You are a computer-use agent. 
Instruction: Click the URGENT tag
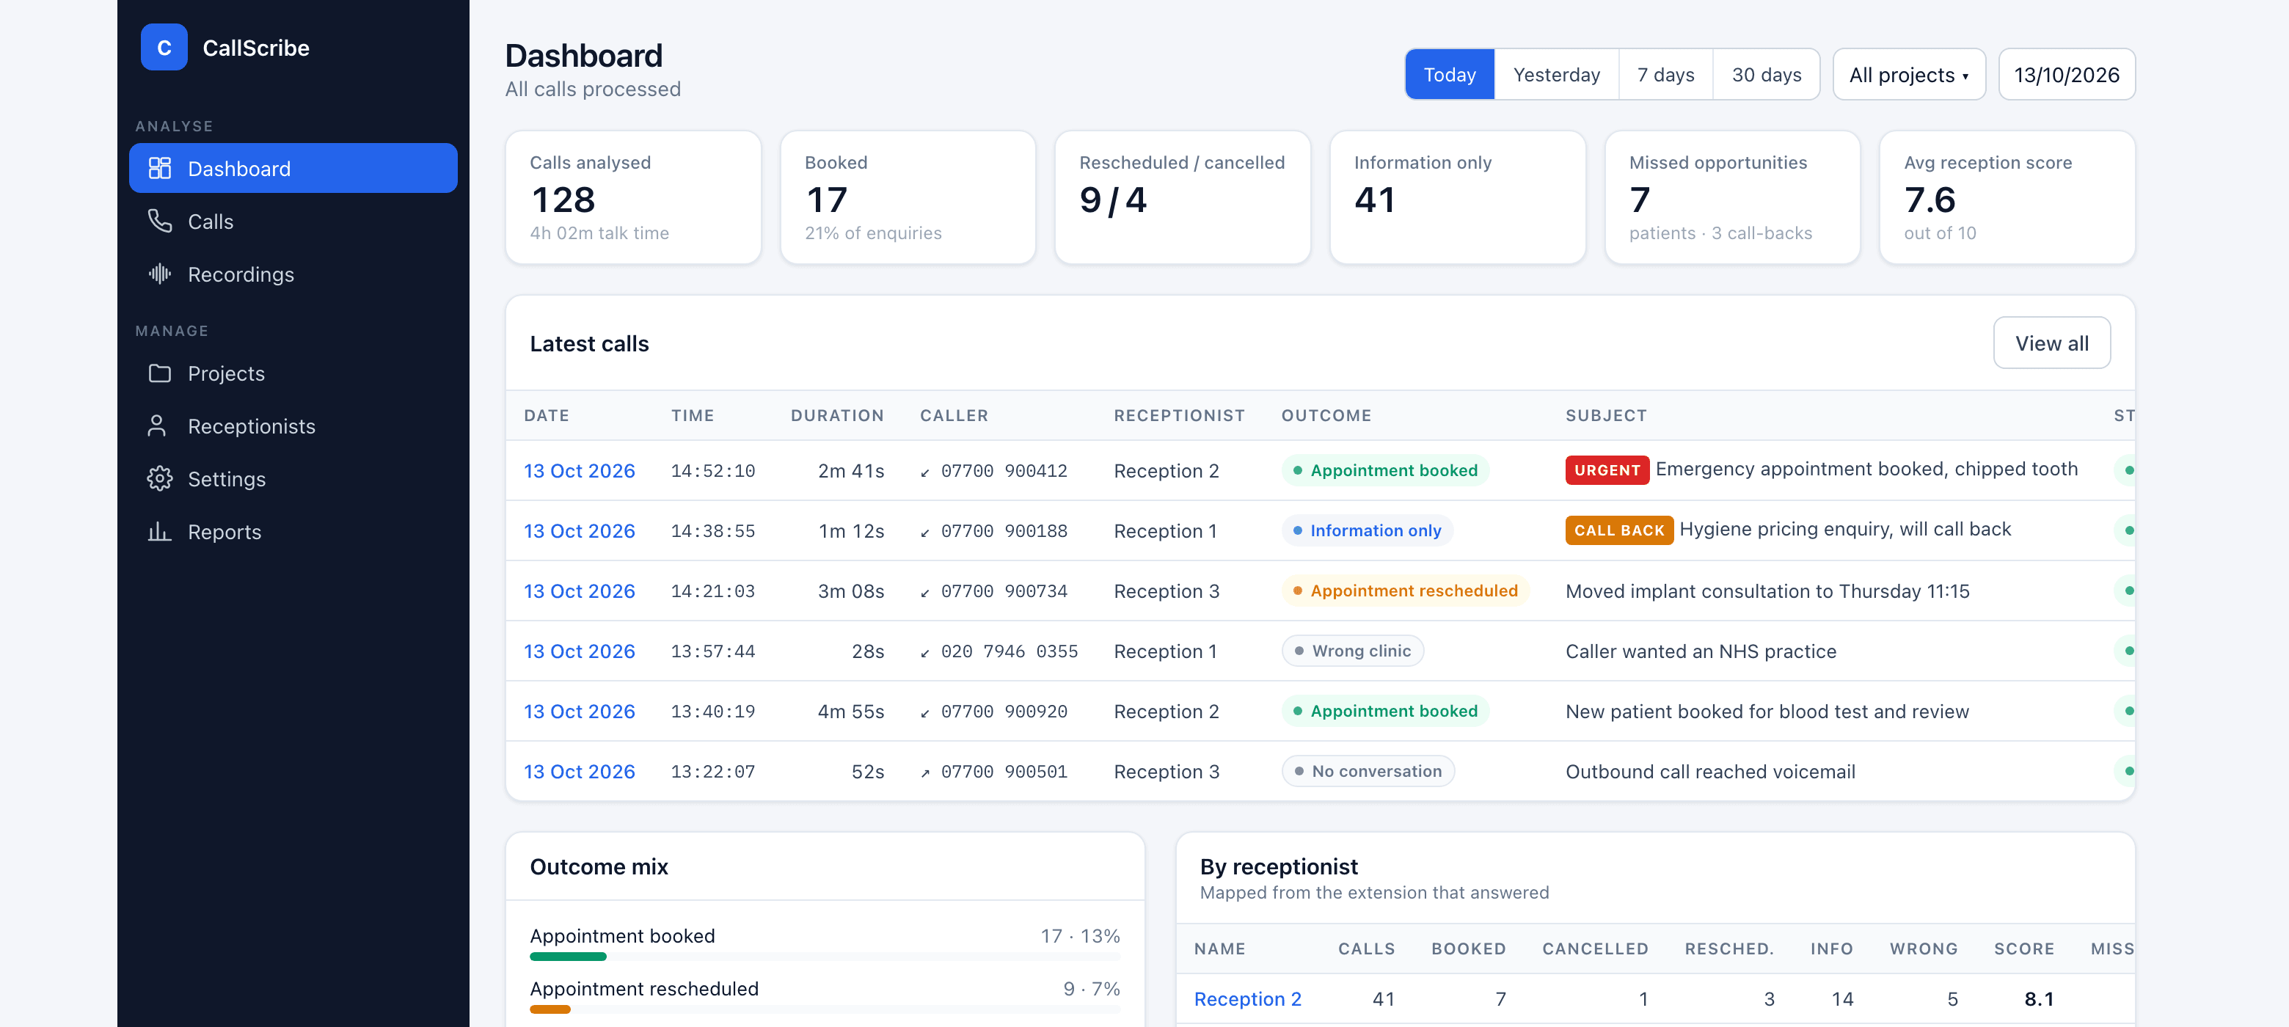(1607, 470)
